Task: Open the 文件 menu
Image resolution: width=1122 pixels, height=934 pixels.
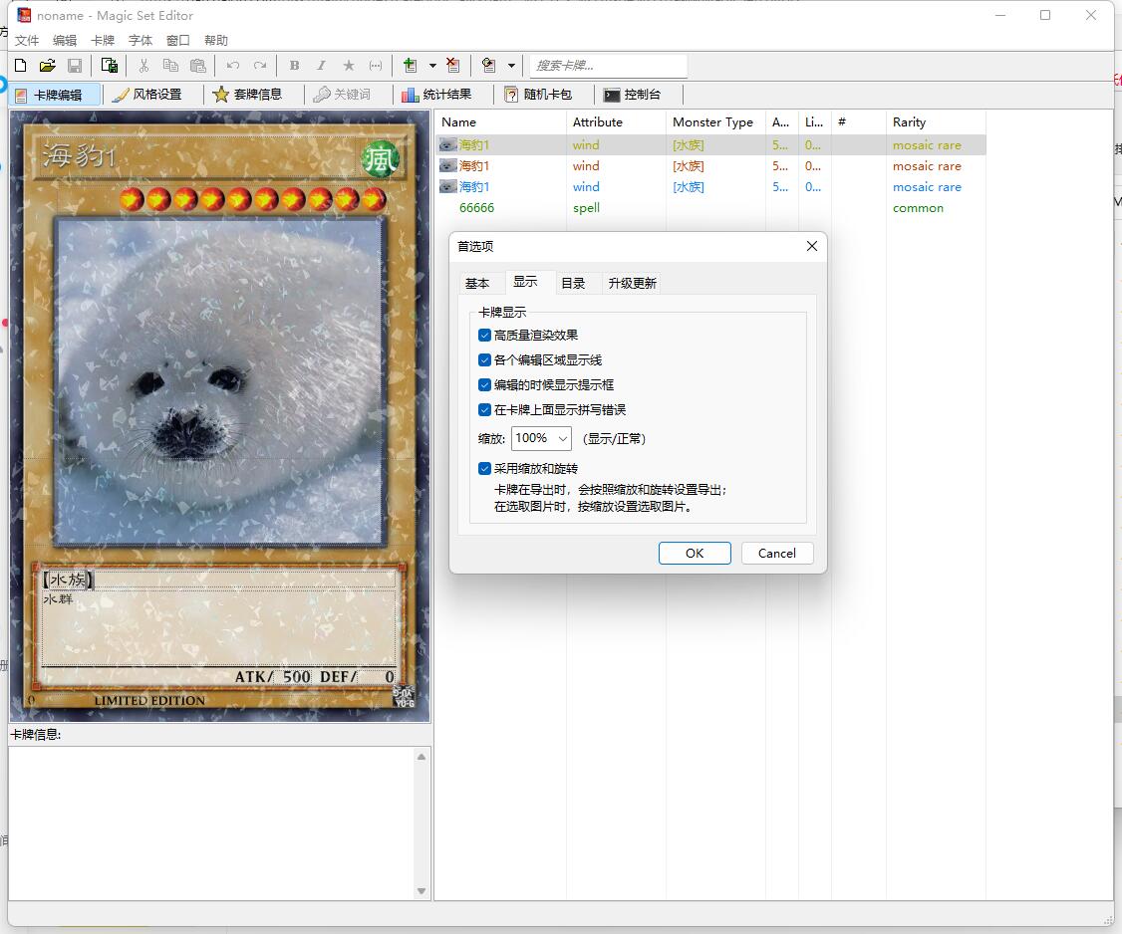Action: (27, 41)
